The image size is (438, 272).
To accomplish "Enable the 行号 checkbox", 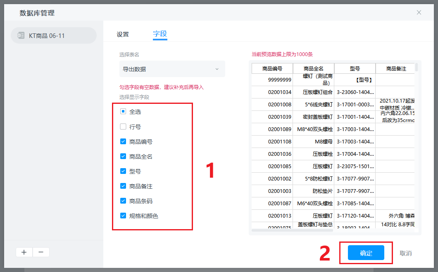I will click(x=123, y=127).
